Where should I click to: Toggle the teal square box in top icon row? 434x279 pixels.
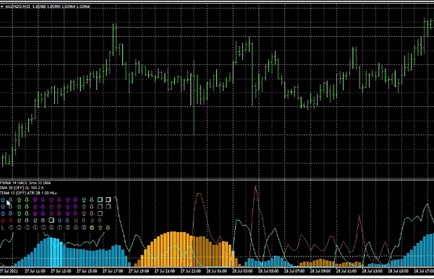tap(101, 199)
